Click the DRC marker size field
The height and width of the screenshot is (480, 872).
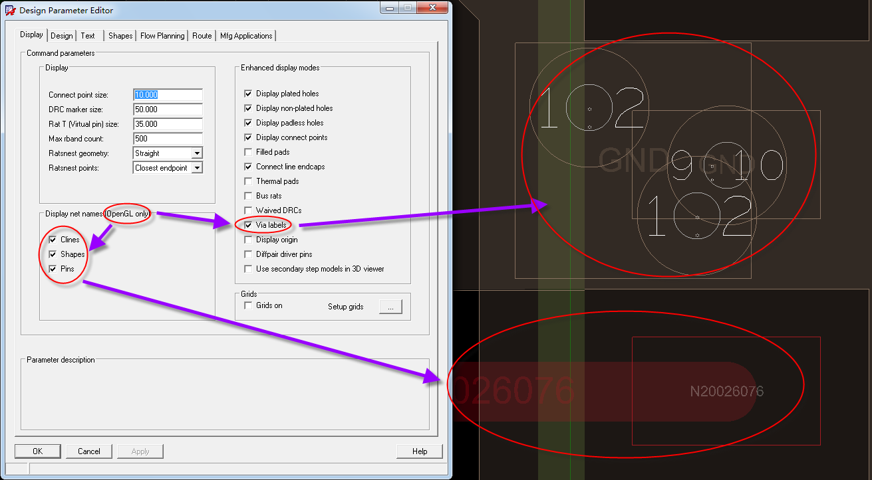click(168, 110)
